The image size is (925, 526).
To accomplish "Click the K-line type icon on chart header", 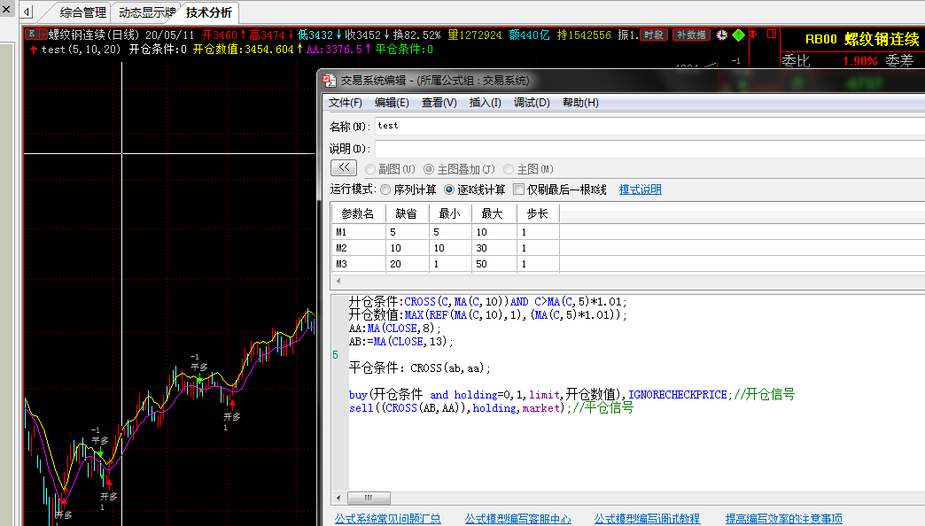I will [31, 35].
